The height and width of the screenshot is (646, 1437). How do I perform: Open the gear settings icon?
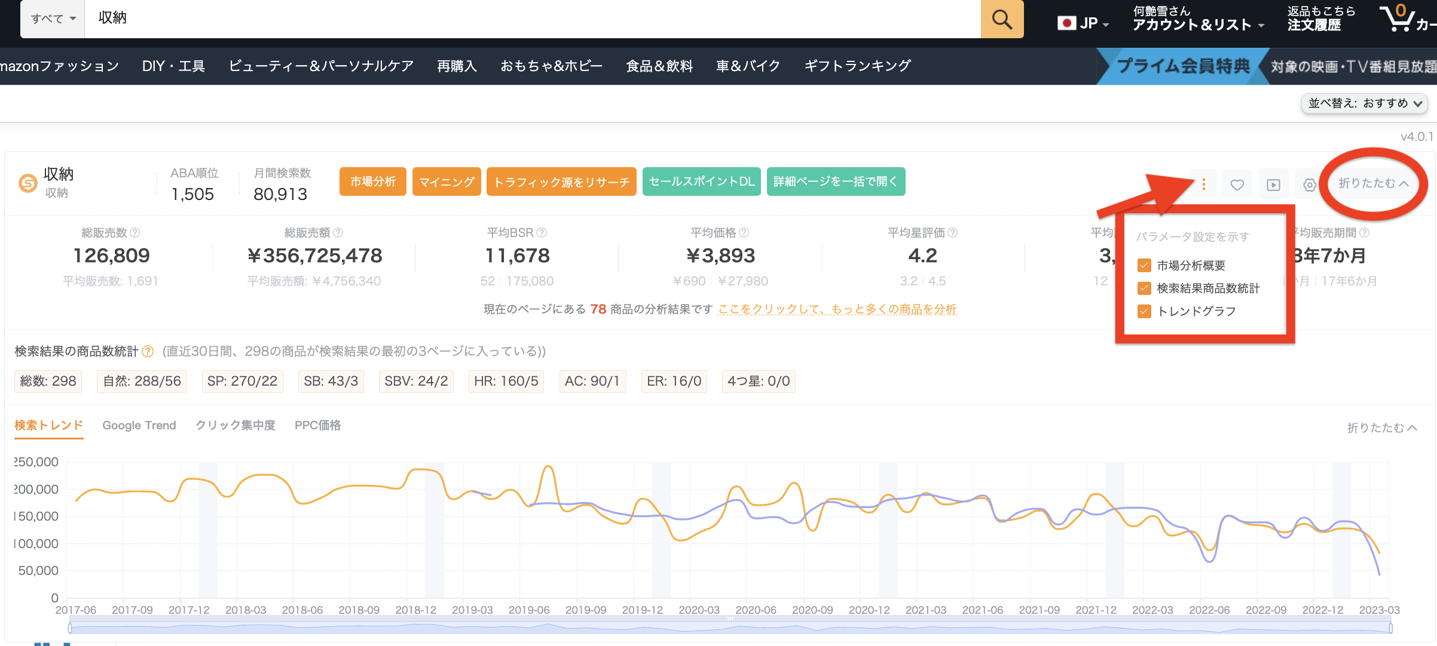pyautogui.click(x=1310, y=185)
